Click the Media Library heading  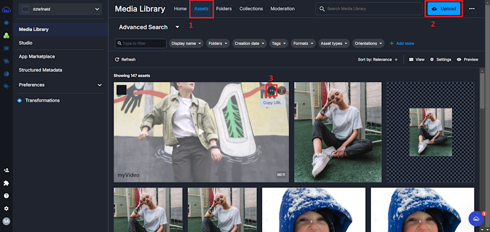pyautogui.click(x=140, y=9)
